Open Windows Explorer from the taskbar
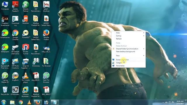Viewport: 187px width, 105px height. click(x=12, y=102)
